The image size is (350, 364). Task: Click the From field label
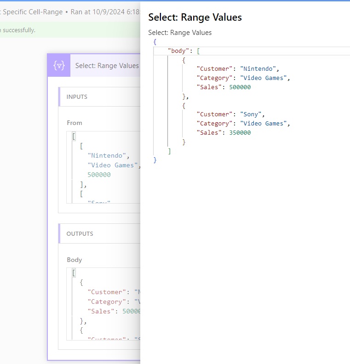coord(75,123)
